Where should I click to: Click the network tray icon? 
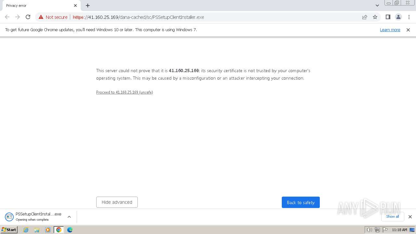tap(377, 230)
